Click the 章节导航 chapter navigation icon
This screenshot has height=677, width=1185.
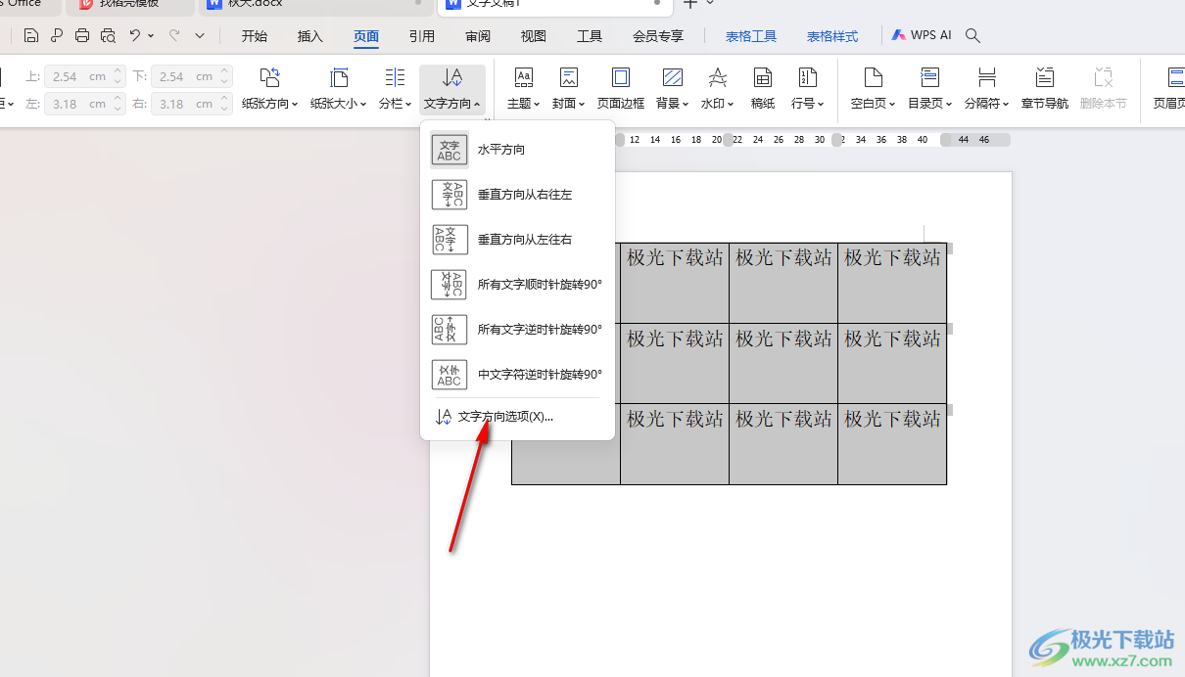tap(1045, 88)
